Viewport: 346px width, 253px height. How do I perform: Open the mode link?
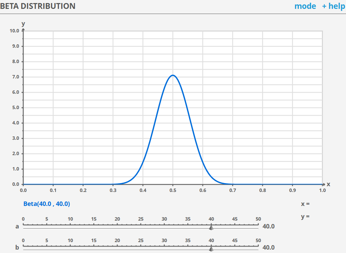tap(305, 6)
